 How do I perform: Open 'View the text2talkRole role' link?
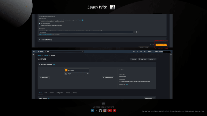click(45, 34)
